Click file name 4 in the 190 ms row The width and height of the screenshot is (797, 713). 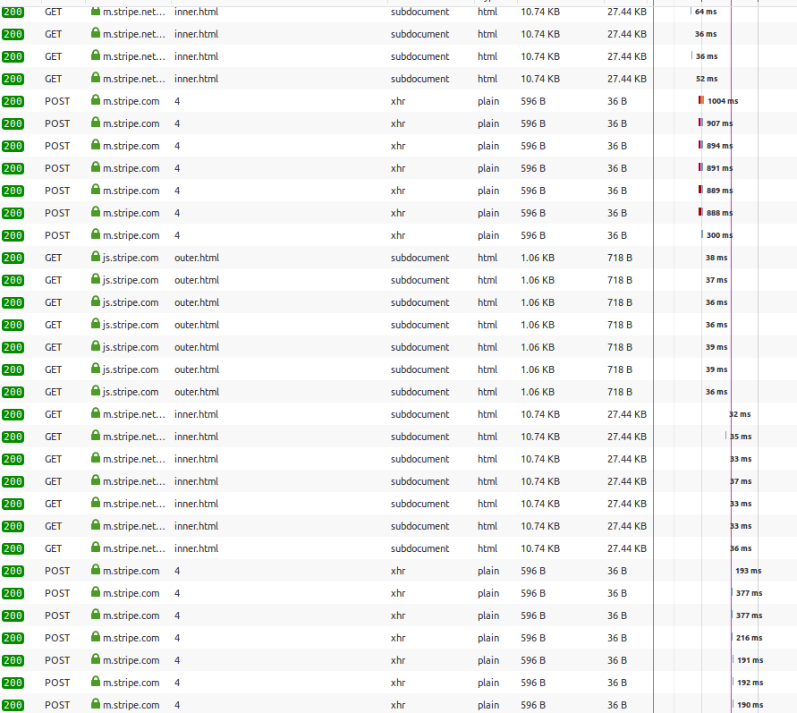177,705
